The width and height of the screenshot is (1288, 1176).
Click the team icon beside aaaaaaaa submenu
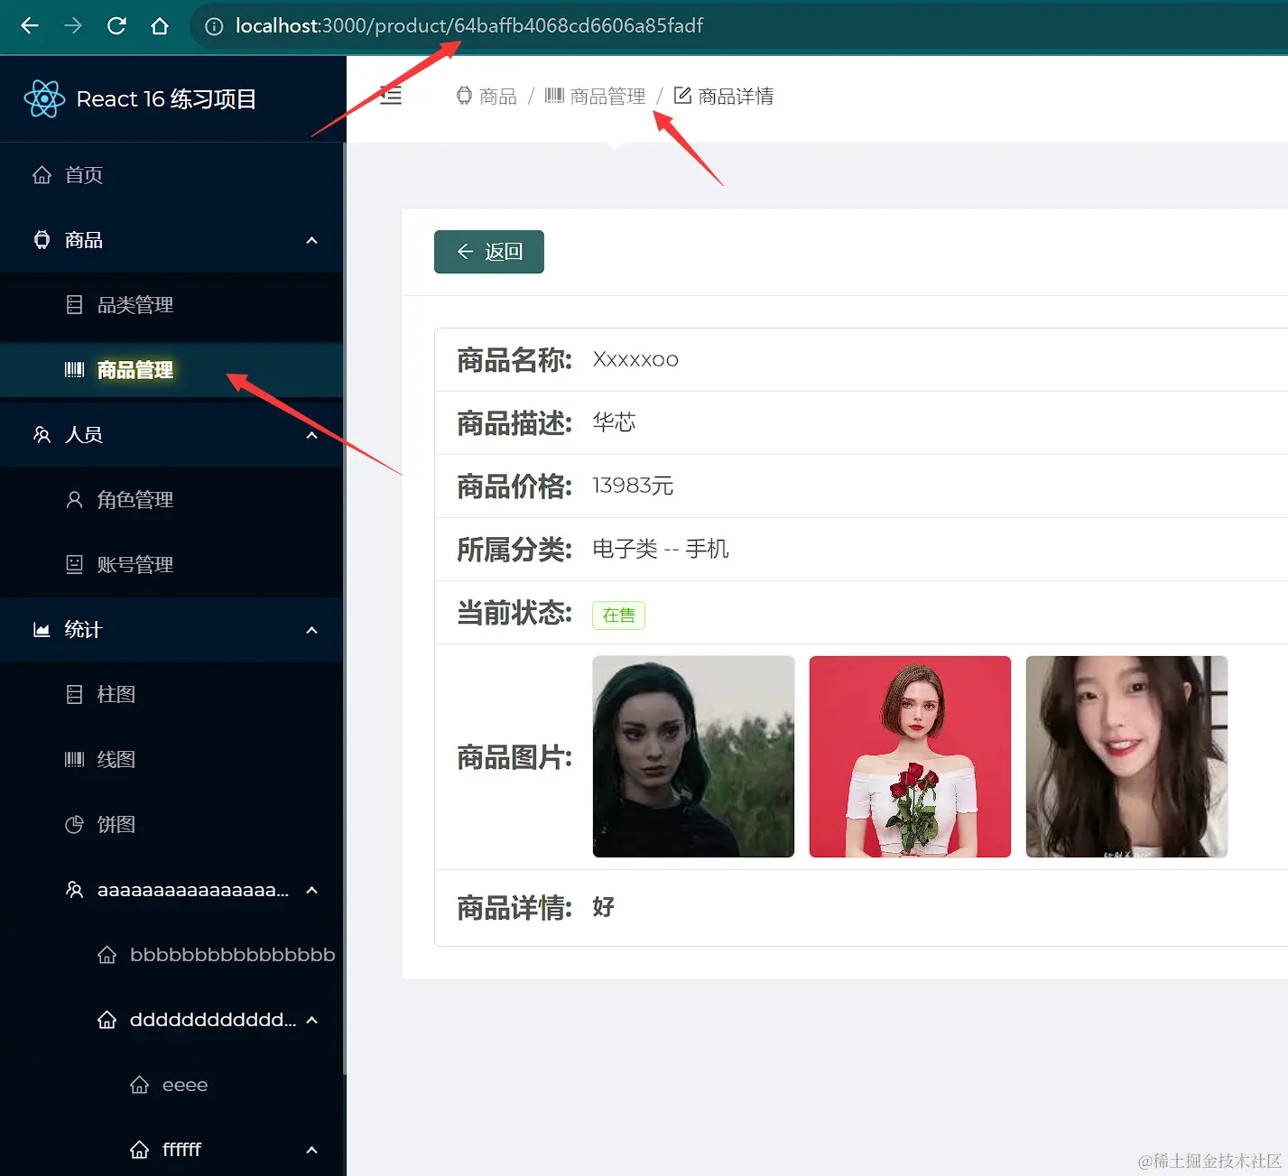(74, 890)
